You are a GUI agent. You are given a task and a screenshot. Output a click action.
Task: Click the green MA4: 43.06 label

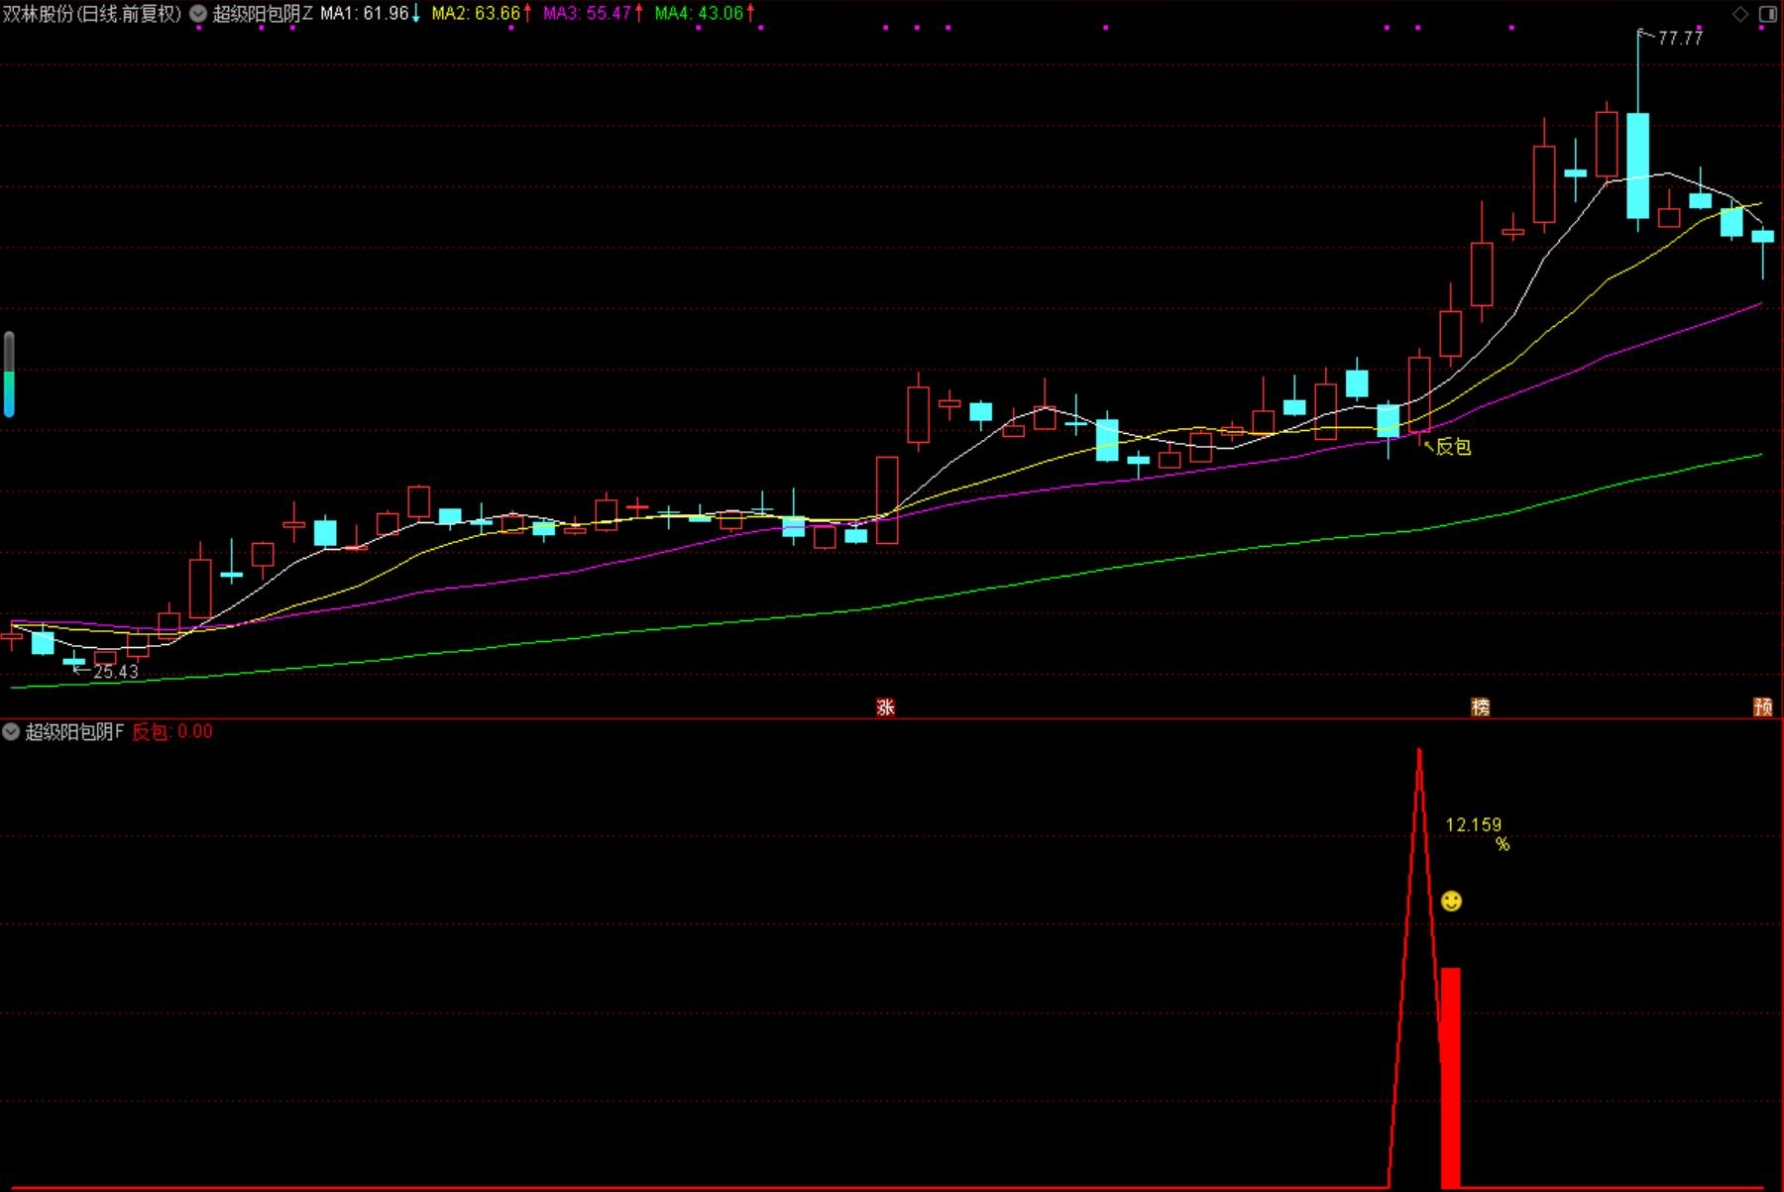699,14
